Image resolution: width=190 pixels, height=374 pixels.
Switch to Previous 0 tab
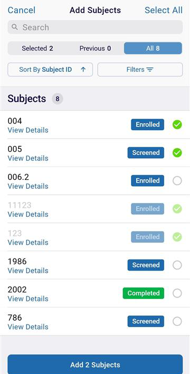95,49
